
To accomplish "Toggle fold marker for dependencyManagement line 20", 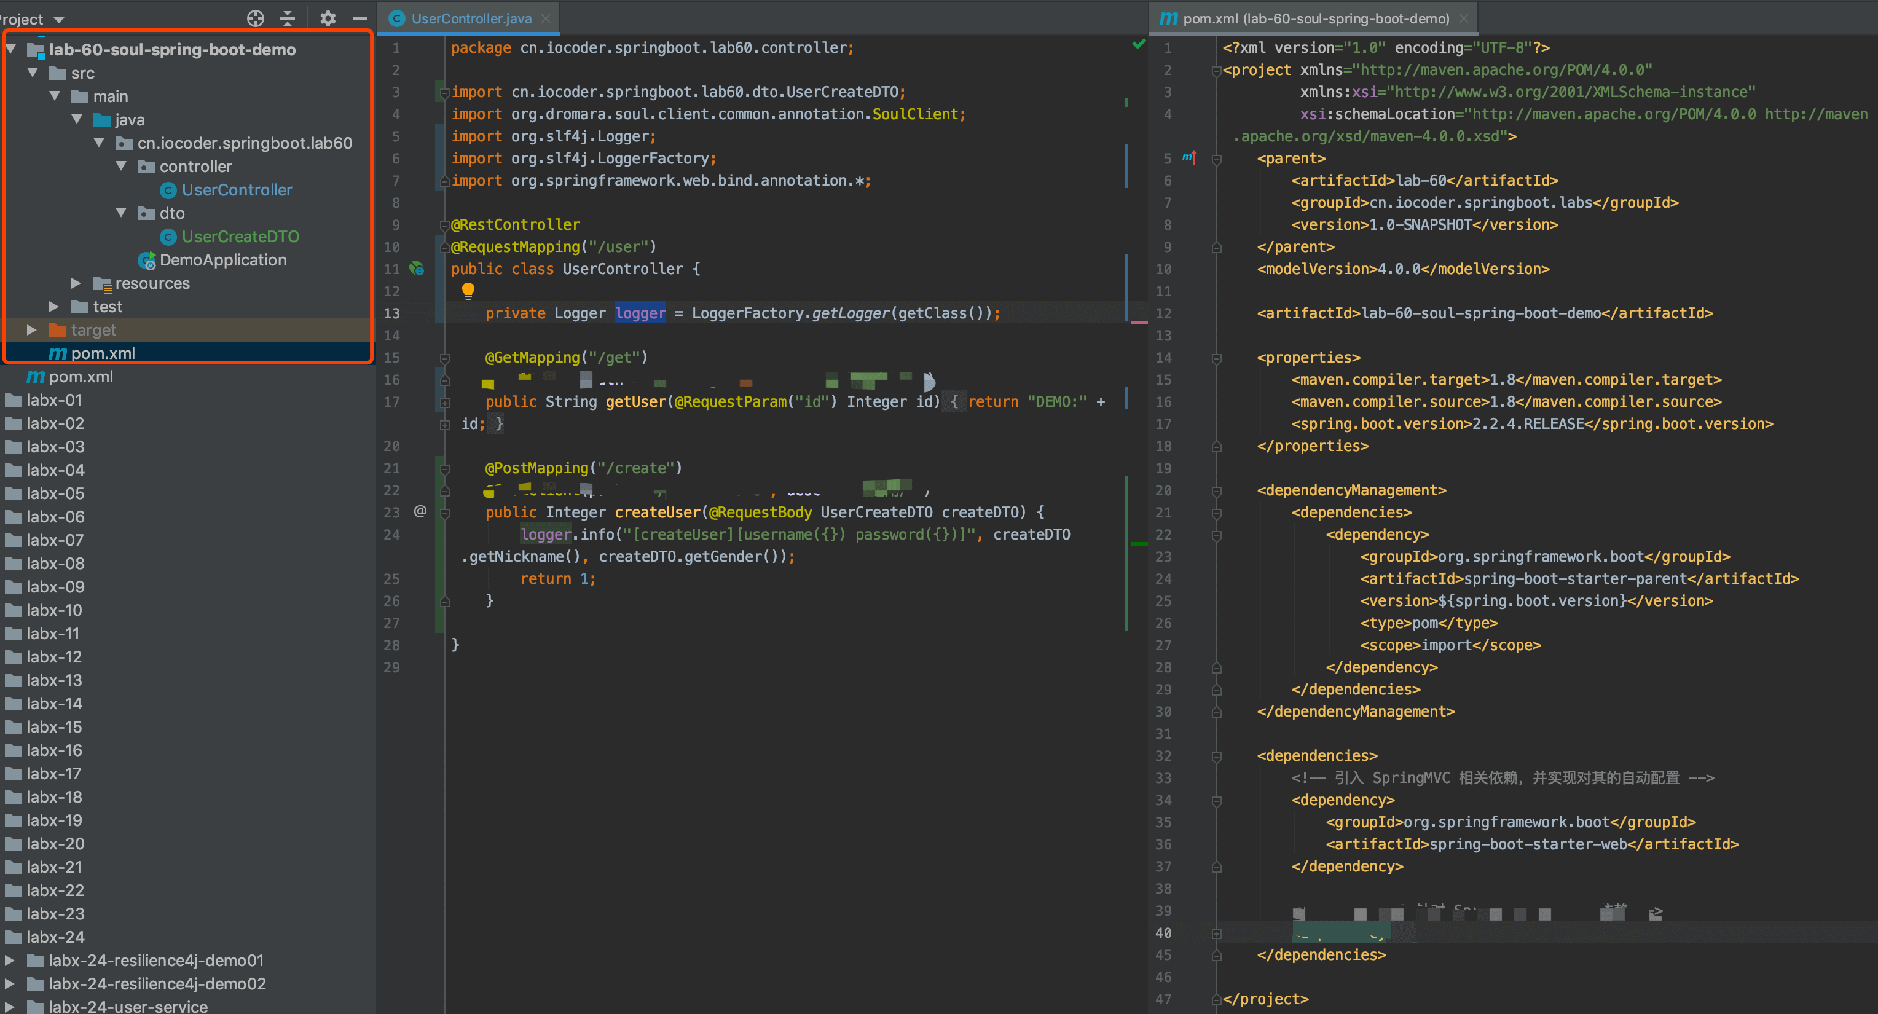I will (x=1216, y=490).
